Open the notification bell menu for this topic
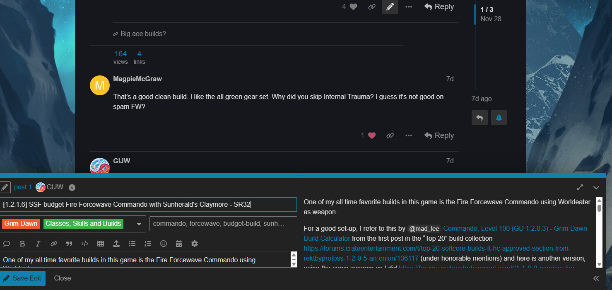The height and width of the screenshot is (290, 612). point(499,118)
